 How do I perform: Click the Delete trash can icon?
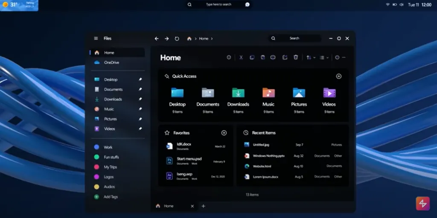click(296, 57)
